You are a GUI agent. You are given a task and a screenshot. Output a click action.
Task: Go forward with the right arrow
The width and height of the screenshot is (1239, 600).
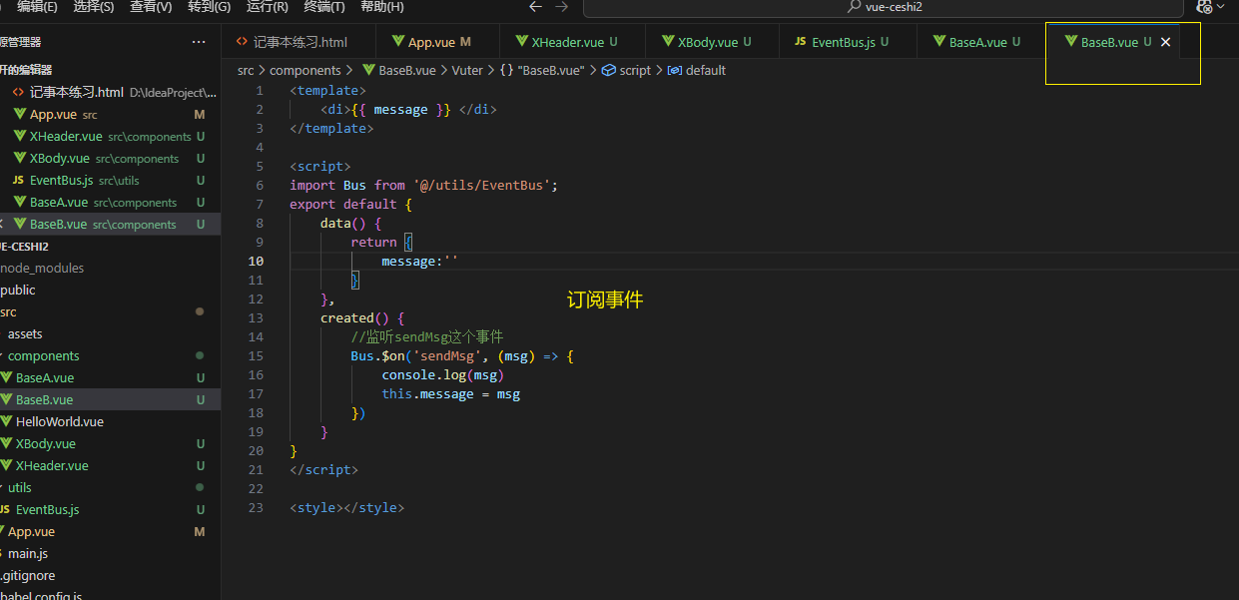(562, 7)
